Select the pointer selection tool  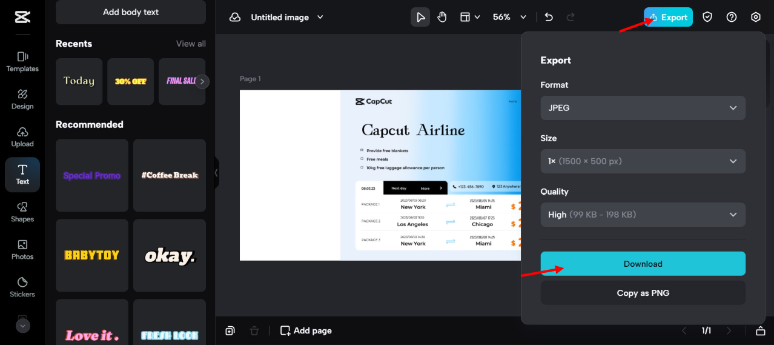click(420, 17)
